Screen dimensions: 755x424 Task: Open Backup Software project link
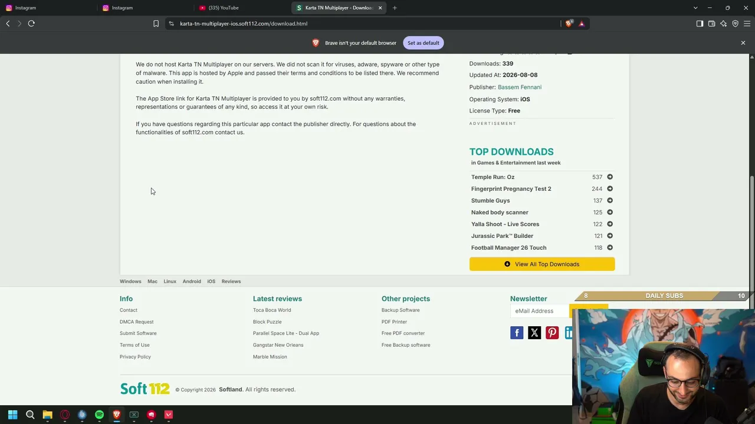pos(401,310)
